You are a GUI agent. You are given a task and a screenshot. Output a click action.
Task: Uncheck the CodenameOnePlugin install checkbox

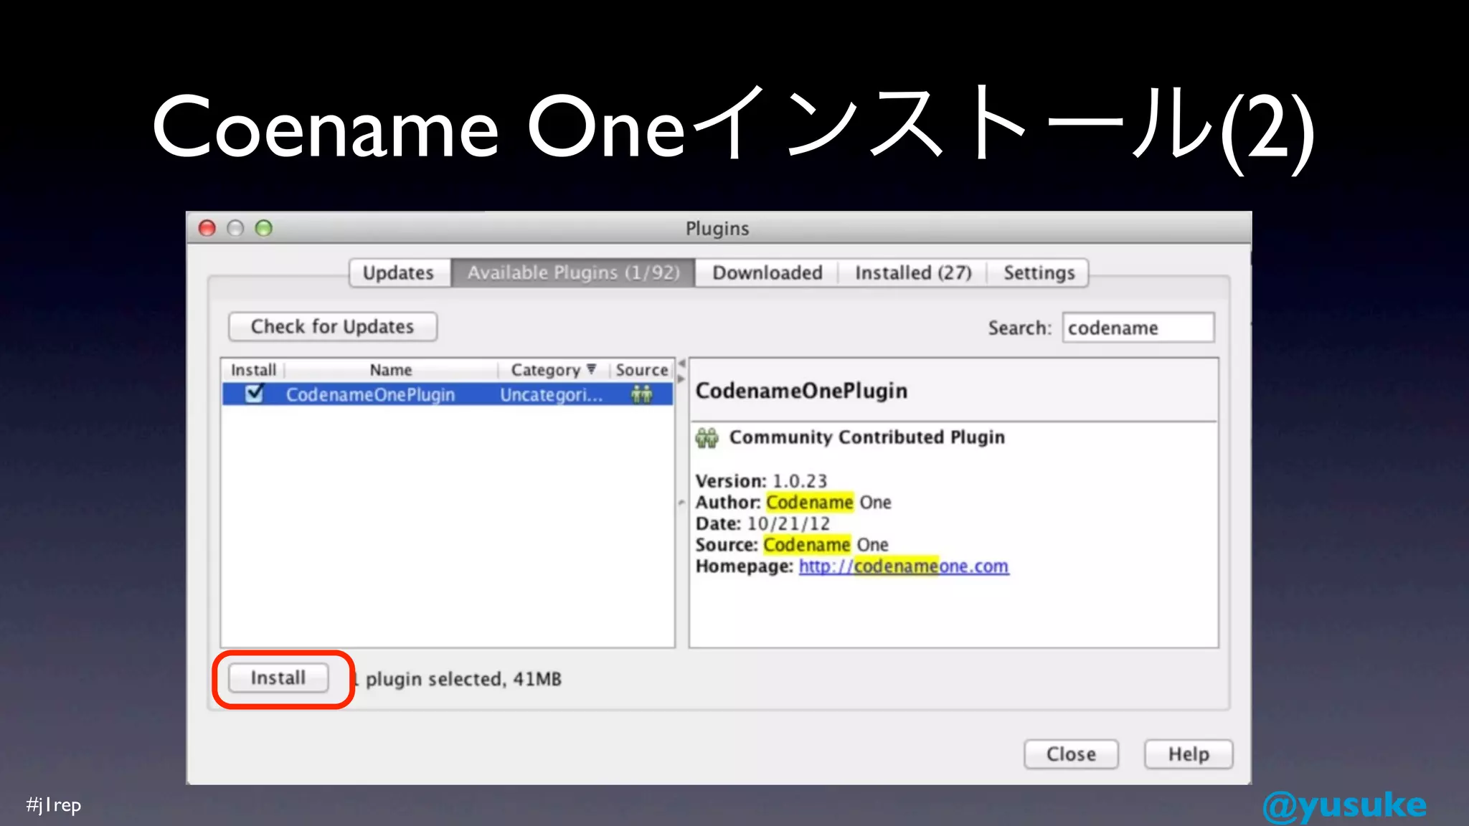(x=254, y=394)
